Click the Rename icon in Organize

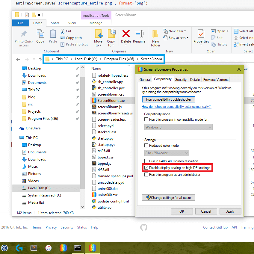139,34
